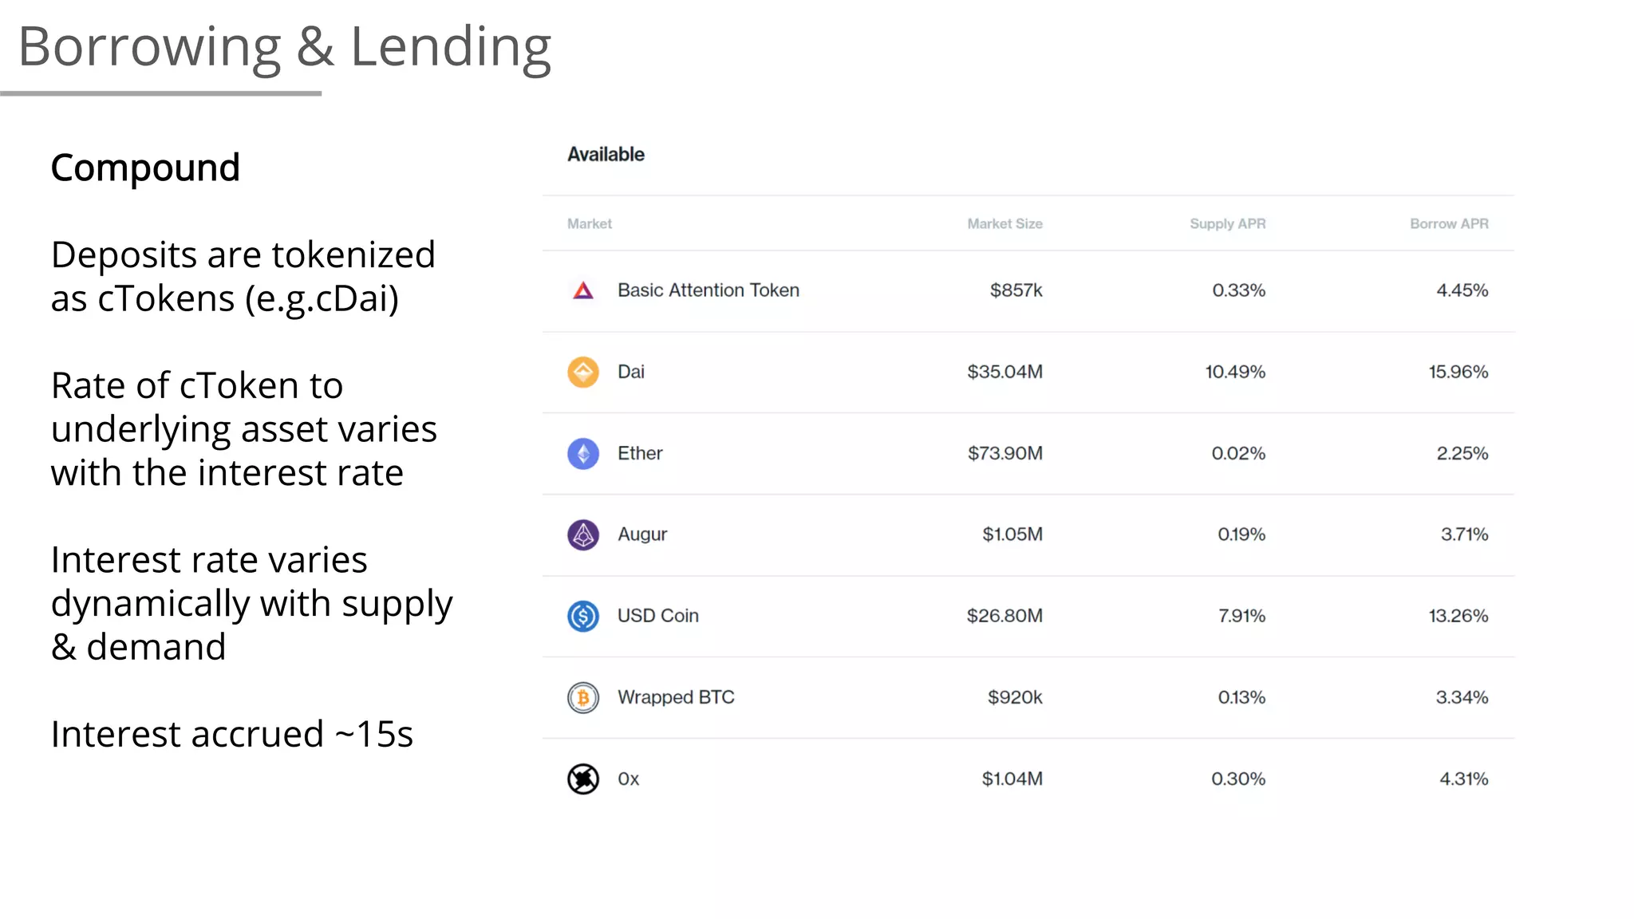
Task: Click Dai's 10.49% supply APR value
Action: click(1235, 372)
